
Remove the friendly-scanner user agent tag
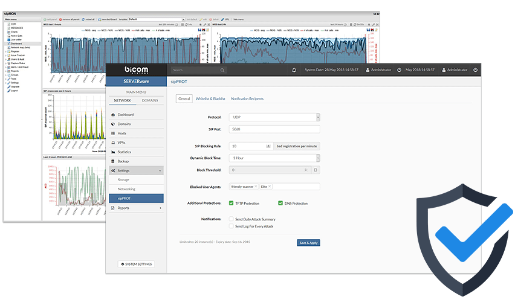point(256,187)
